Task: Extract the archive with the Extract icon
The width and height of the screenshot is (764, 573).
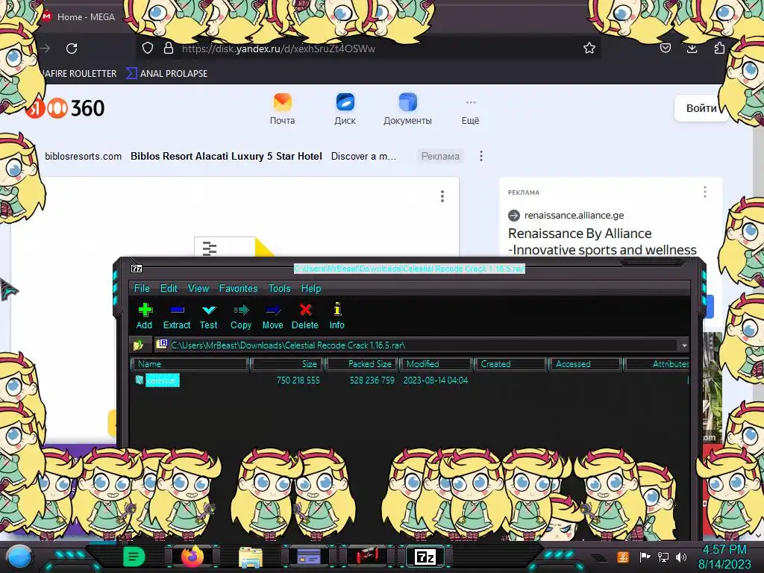Action: pos(176,316)
